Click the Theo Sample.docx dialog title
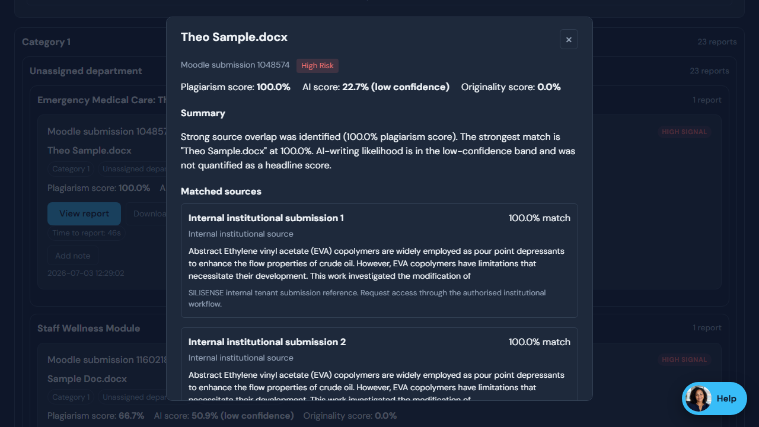Viewport: 759px width, 427px height. pyautogui.click(x=234, y=37)
